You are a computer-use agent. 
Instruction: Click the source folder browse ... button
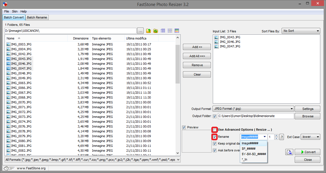(141, 31)
